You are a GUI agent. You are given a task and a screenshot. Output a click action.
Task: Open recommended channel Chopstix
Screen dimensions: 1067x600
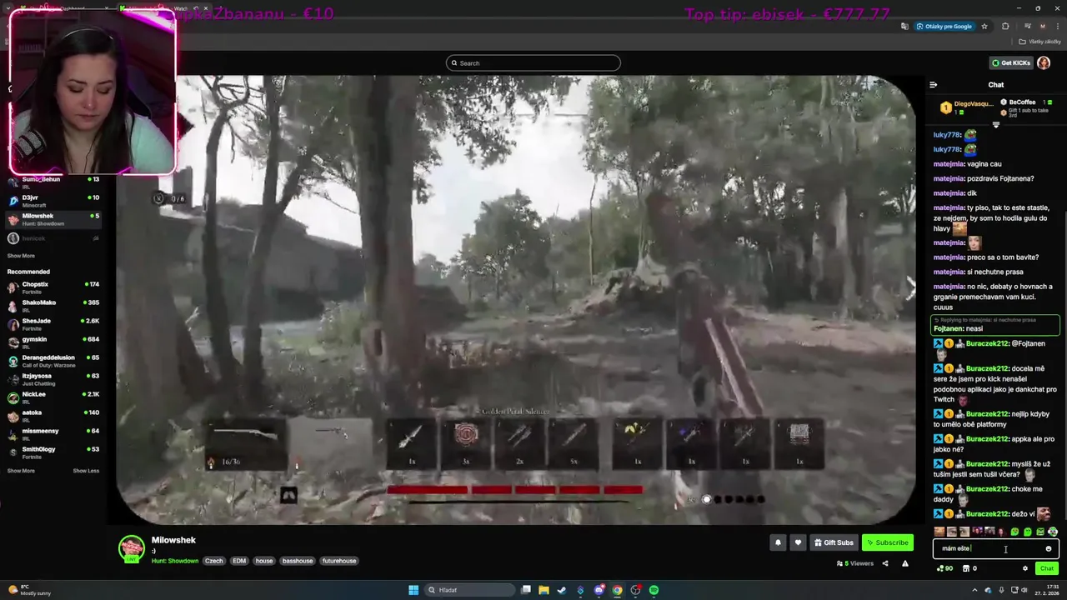(x=53, y=287)
